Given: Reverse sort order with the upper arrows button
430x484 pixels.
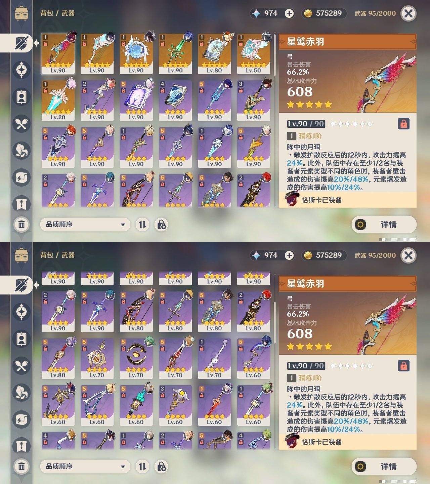Looking at the screenshot, I should pyautogui.click(x=142, y=225).
